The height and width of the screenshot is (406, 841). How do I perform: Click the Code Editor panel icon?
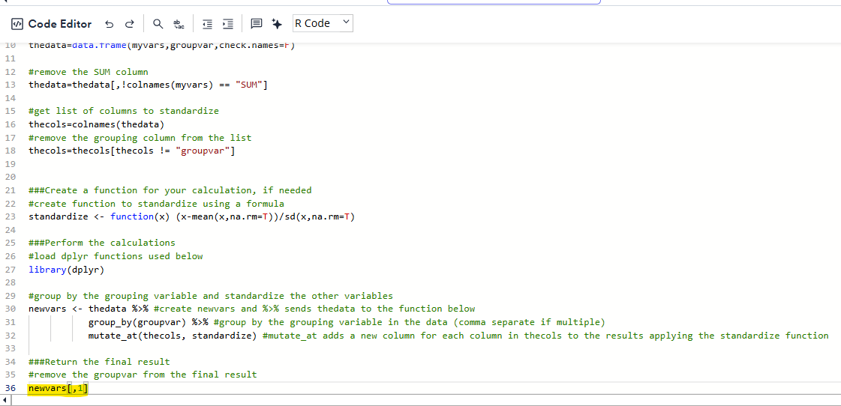pos(17,24)
